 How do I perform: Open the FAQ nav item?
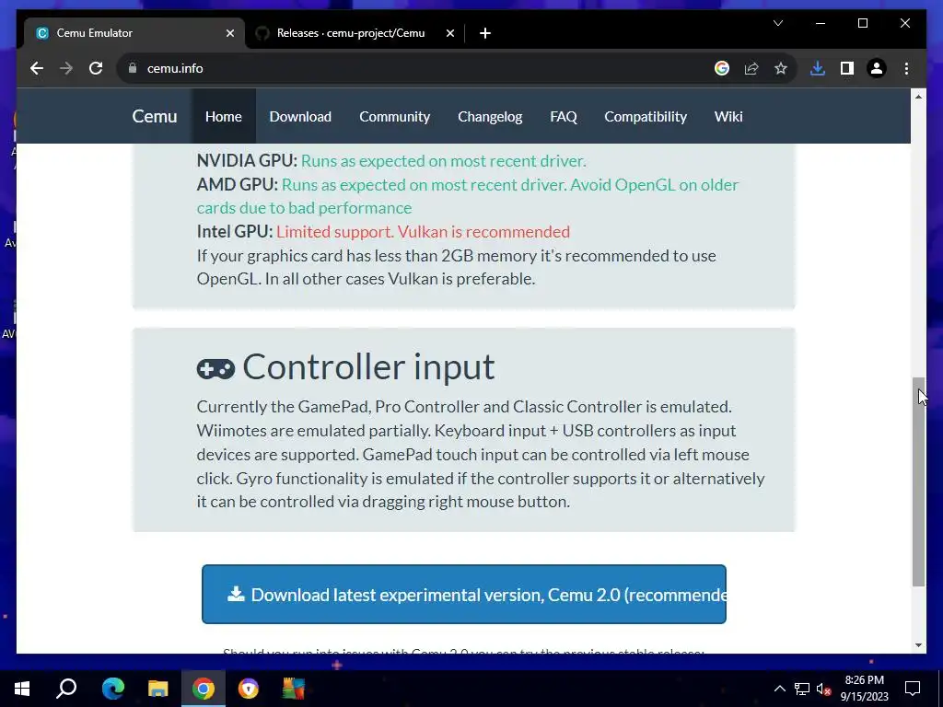[x=564, y=117]
